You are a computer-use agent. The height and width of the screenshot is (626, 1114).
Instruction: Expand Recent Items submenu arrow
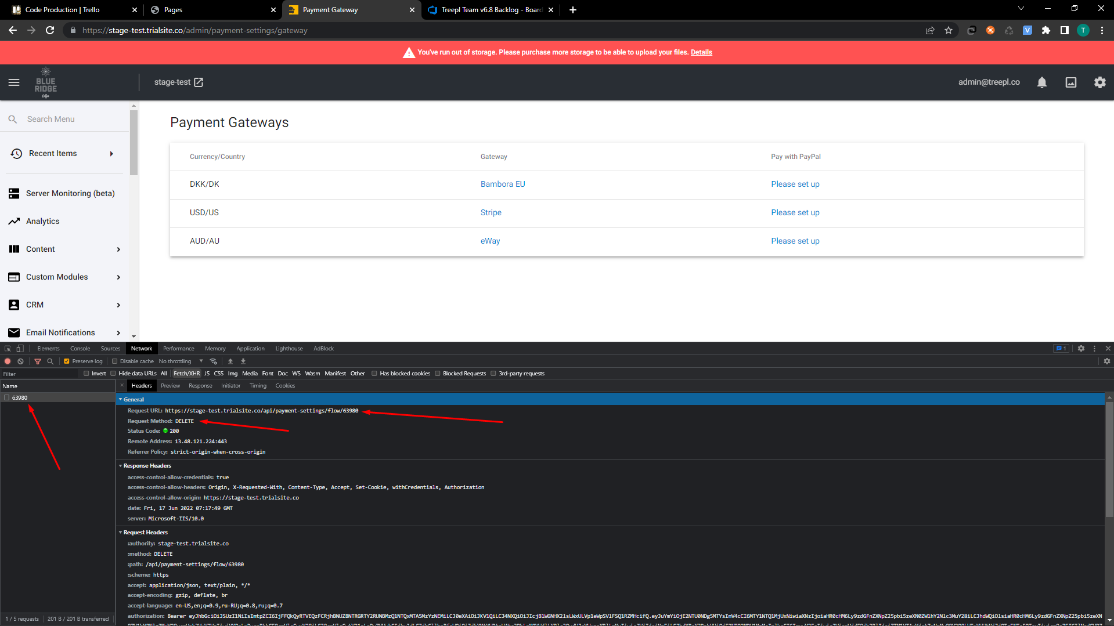[x=111, y=154]
